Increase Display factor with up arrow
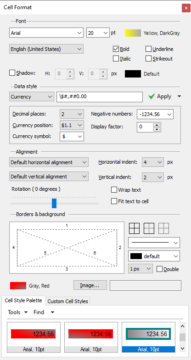 click(x=157, y=125)
